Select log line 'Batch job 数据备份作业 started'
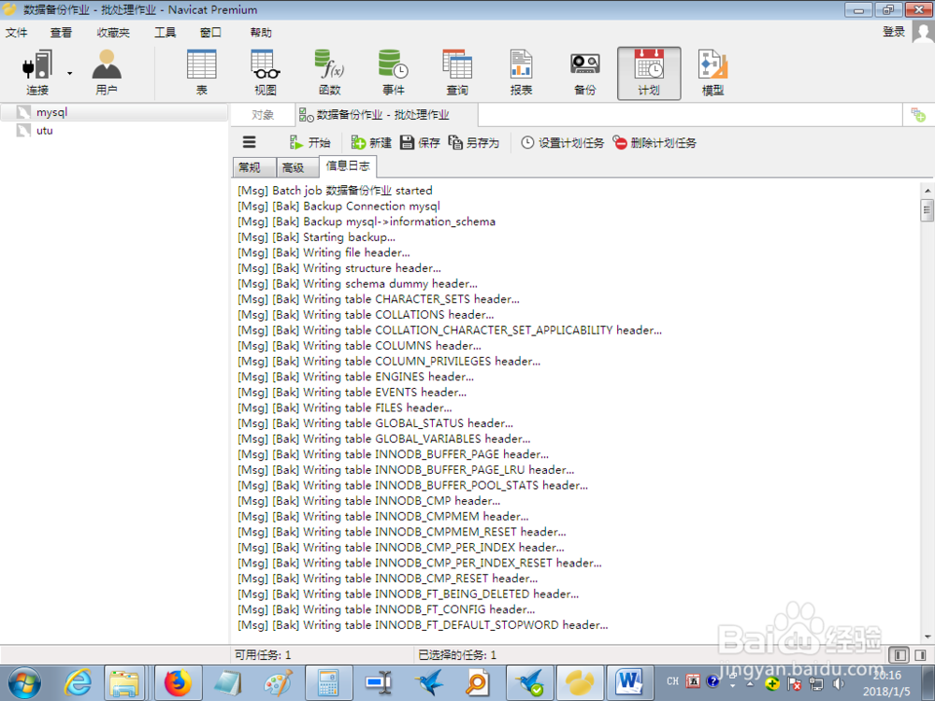Screen dimensions: 935x701 [335, 190]
